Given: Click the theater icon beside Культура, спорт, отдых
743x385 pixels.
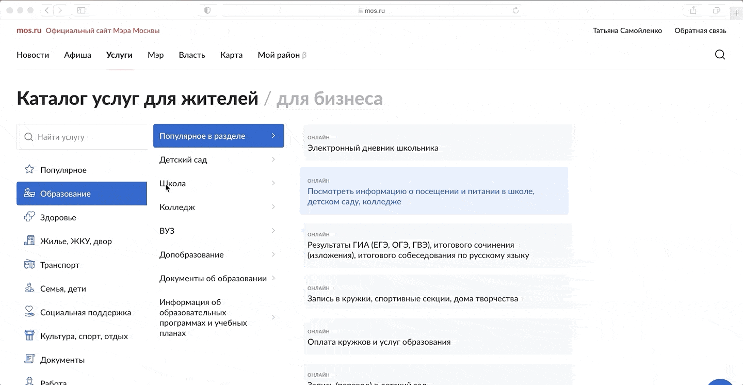Looking at the screenshot, I should pyautogui.click(x=29, y=336).
